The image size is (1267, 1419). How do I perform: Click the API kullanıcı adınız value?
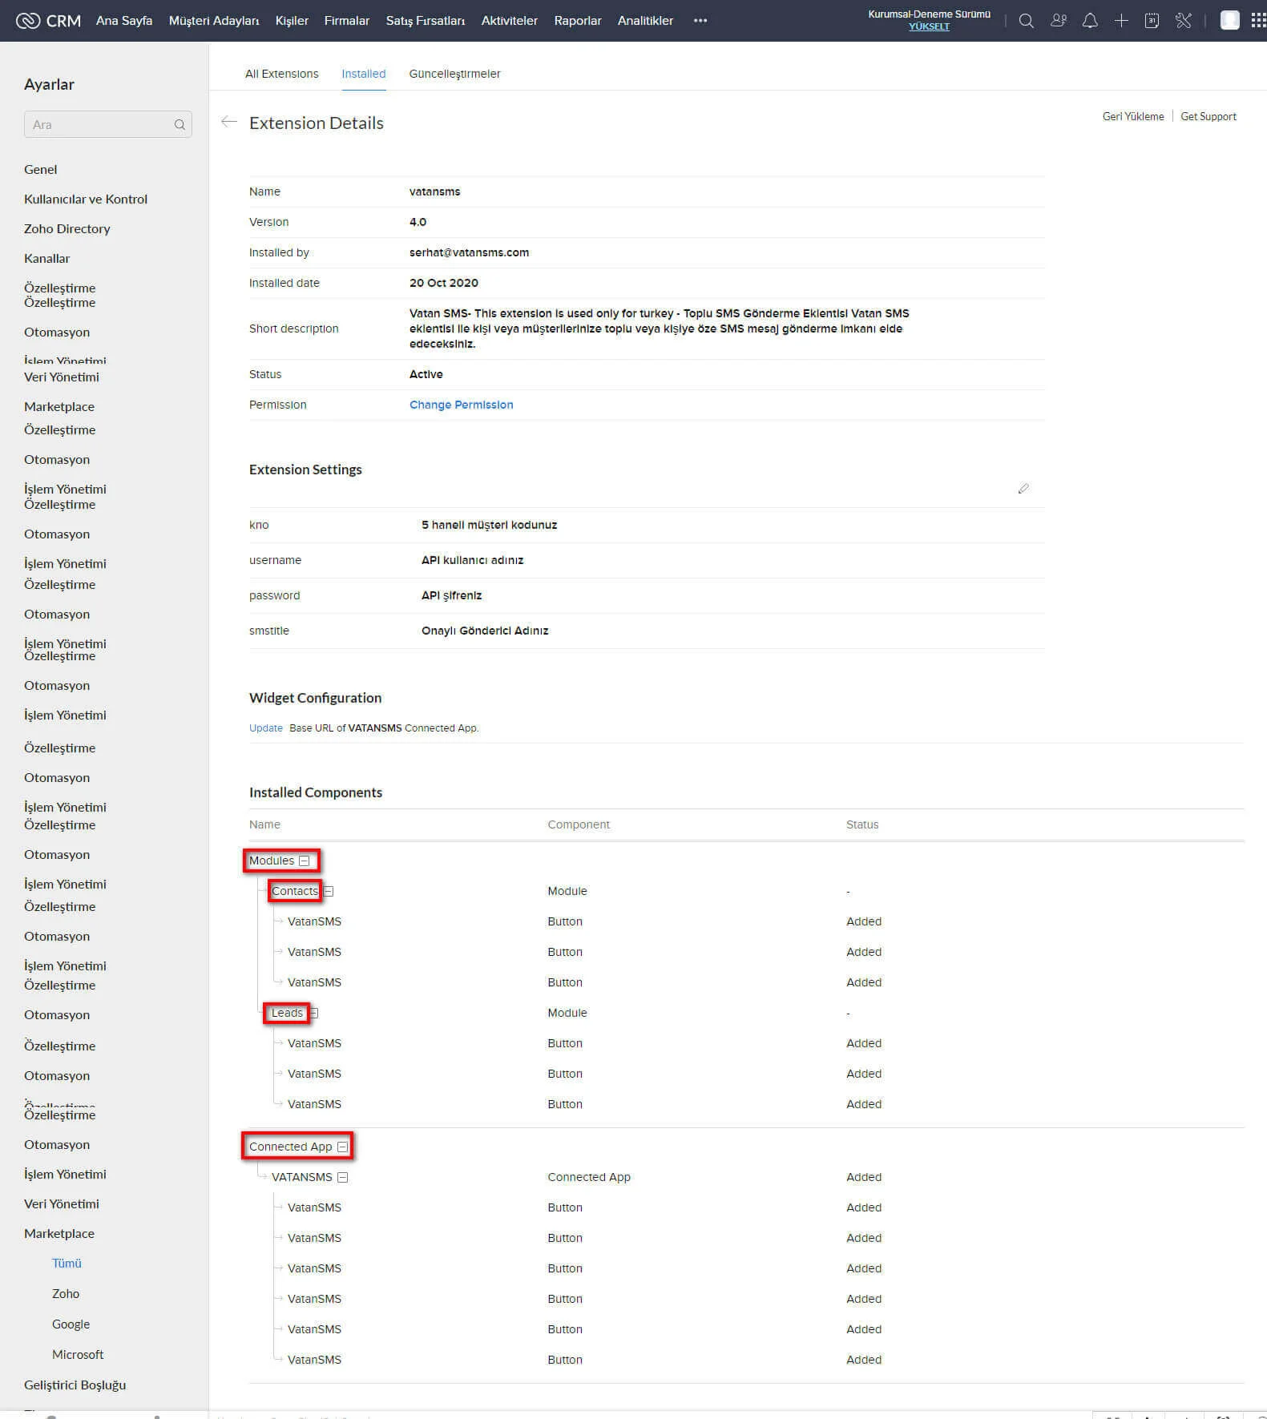pyautogui.click(x=473, y=560)
